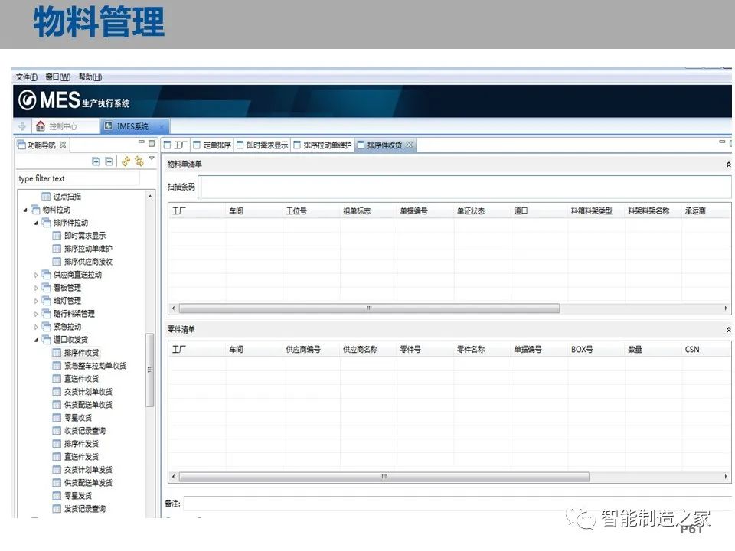Click the table icon beside 发货记录查询

57,509
